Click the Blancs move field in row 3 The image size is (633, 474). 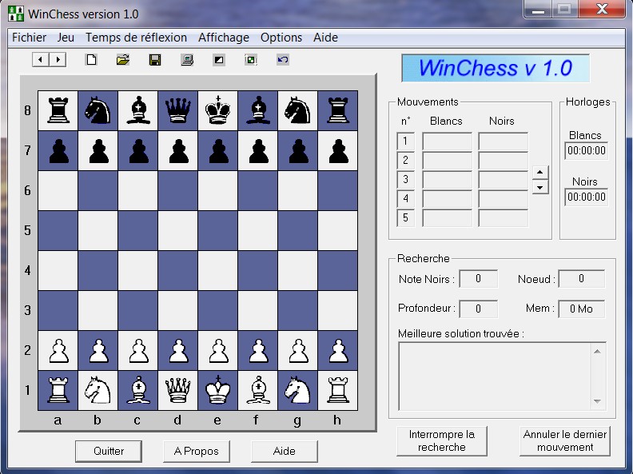point(447,180)
